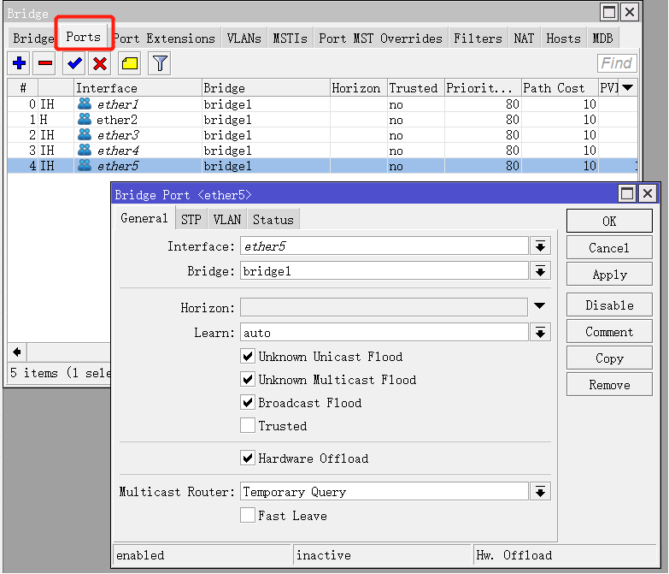Expand the Horizon field arrow

pyautogui.click(x=540, y=306)
